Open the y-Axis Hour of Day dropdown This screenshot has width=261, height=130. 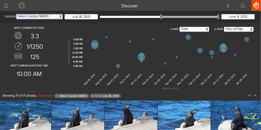239,29
